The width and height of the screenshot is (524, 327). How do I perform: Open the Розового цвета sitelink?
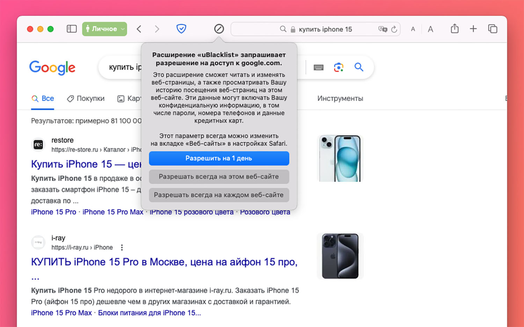pyautogui.click(x=265, y=212)
